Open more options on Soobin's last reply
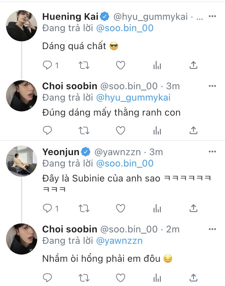 (212, 229)
